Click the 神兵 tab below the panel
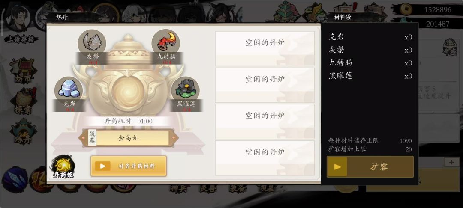Screen dimensions: 463x208 (x=179, y=189)
